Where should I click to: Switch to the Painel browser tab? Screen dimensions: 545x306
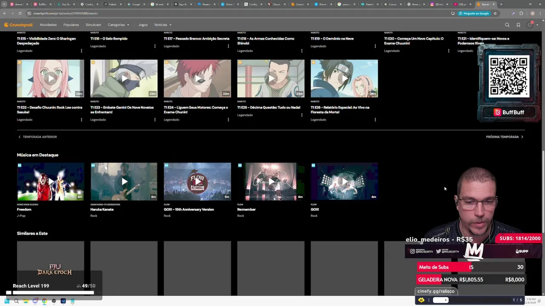369,4
